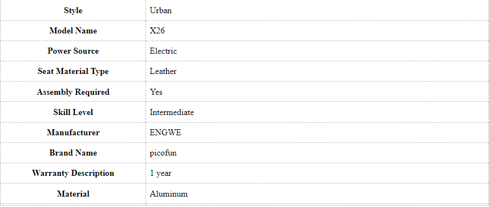
Task: Click the Manufacturer row label
Action: point(73,133)
